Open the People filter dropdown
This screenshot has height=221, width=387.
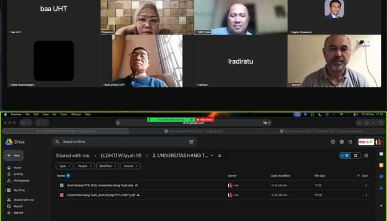pos(84,166)
